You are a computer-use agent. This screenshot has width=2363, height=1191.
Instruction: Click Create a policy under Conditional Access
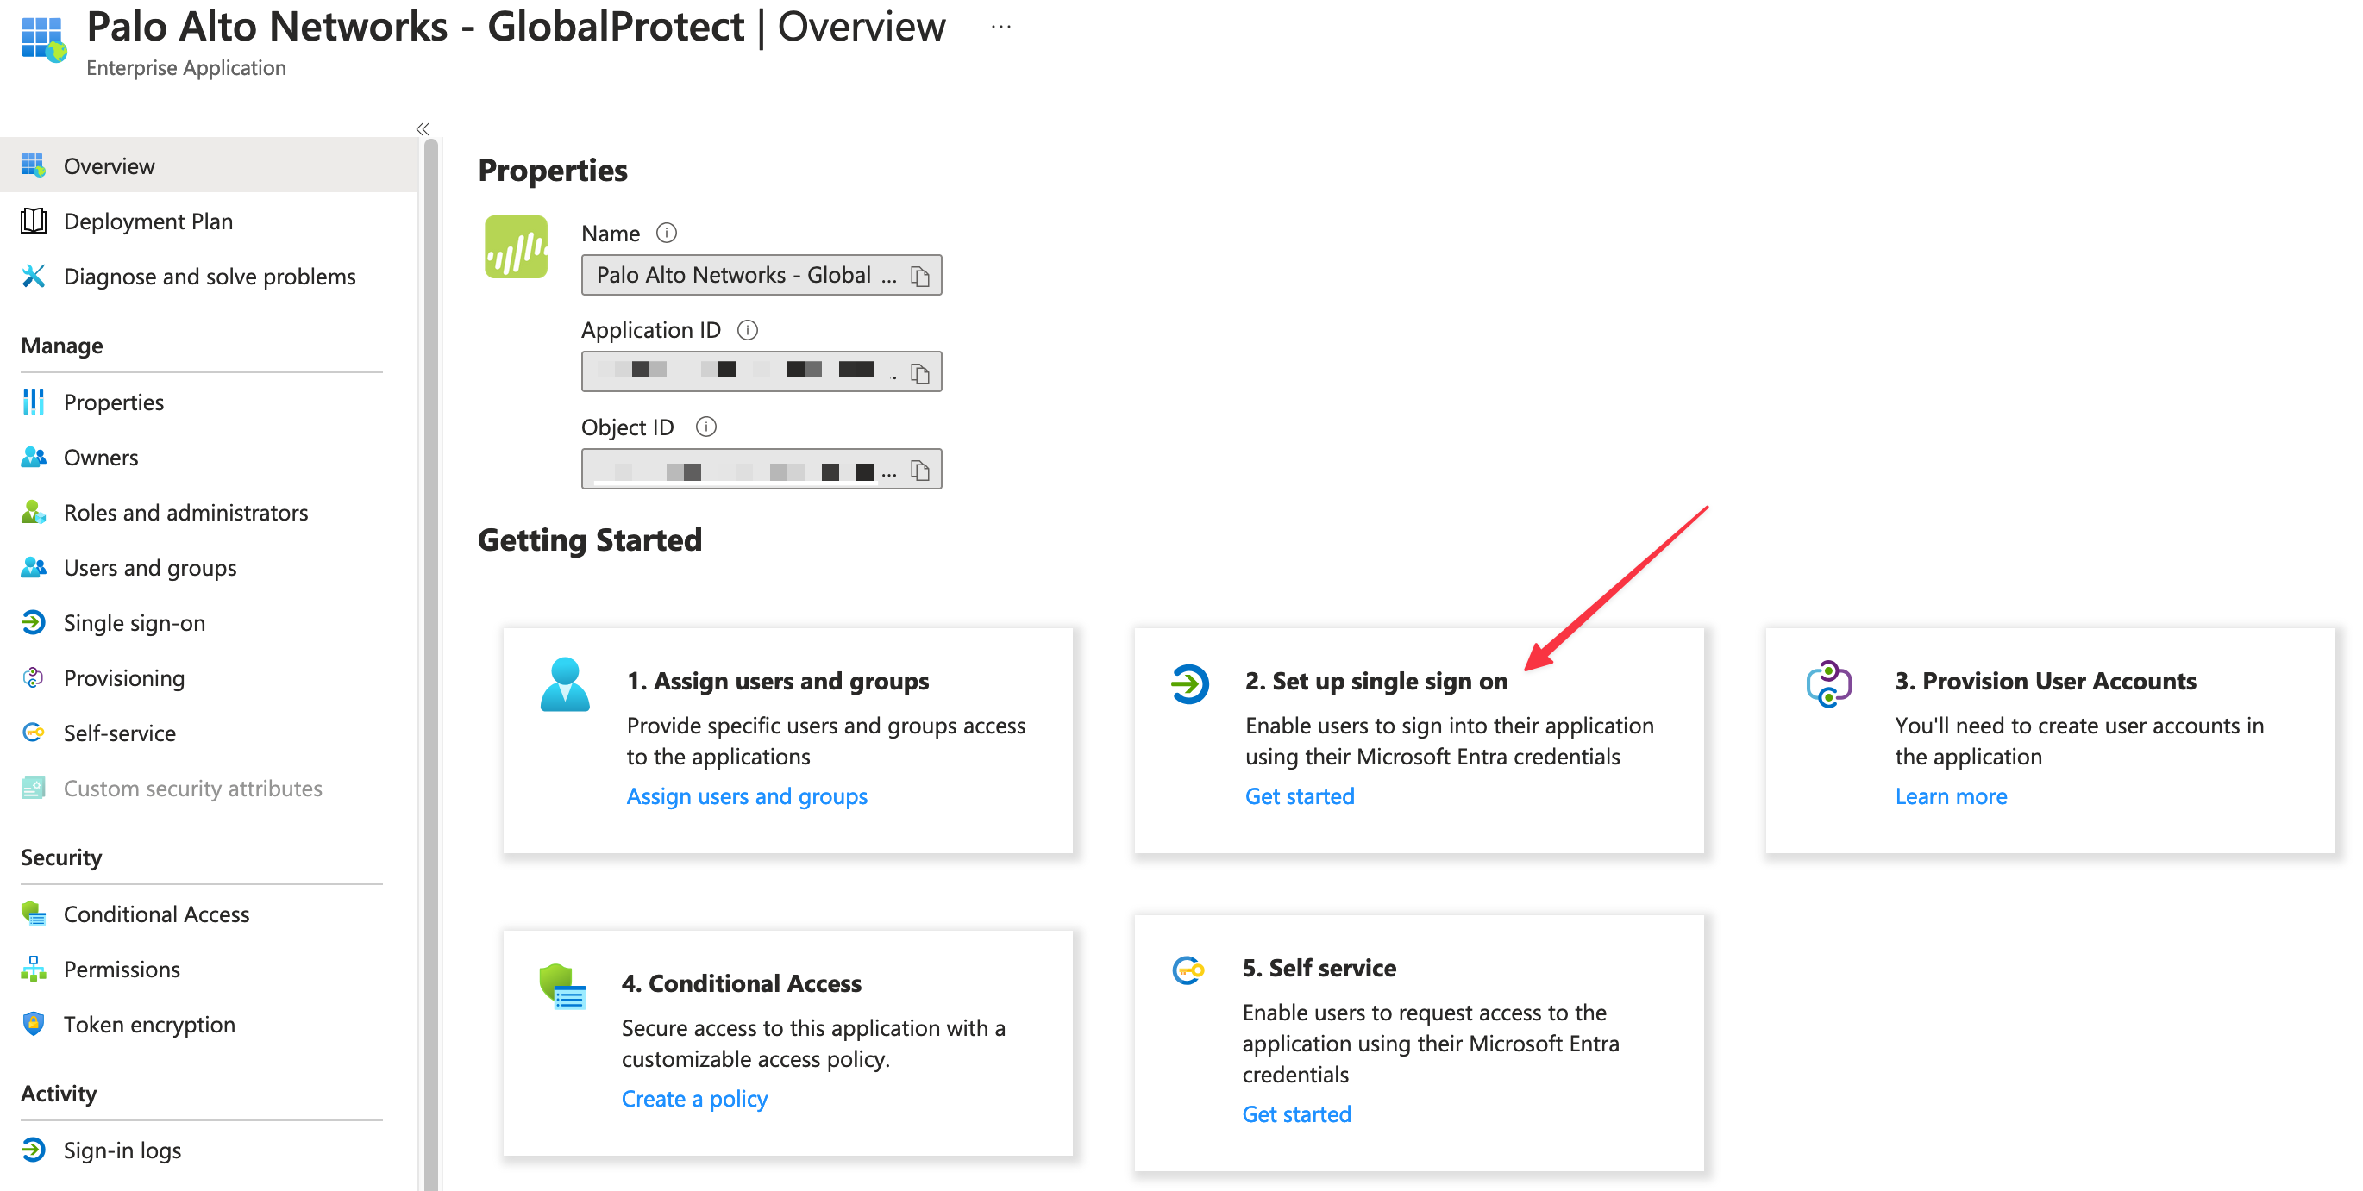694,1097
